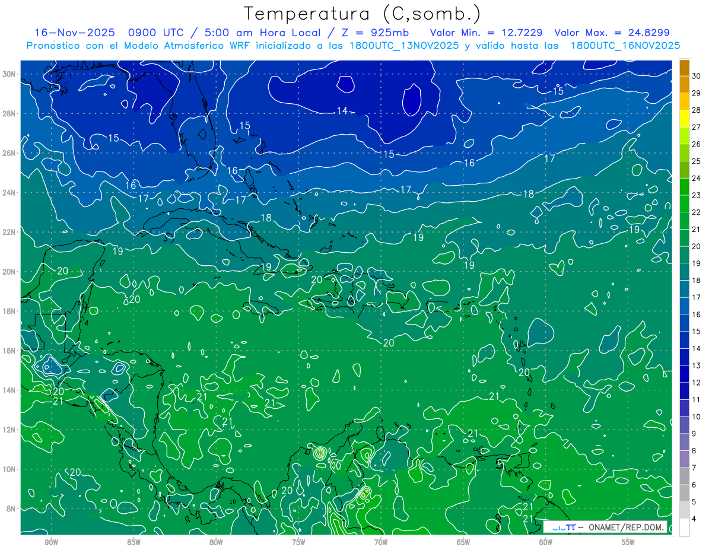Image resolution: width=712 pixels, height=550 pixels.
Task: Click the "Valor Min. = 12.7229" text
Action: (487, 33)
